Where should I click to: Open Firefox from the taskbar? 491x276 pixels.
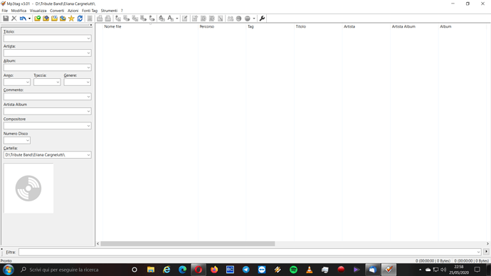[x=214, y=270]
